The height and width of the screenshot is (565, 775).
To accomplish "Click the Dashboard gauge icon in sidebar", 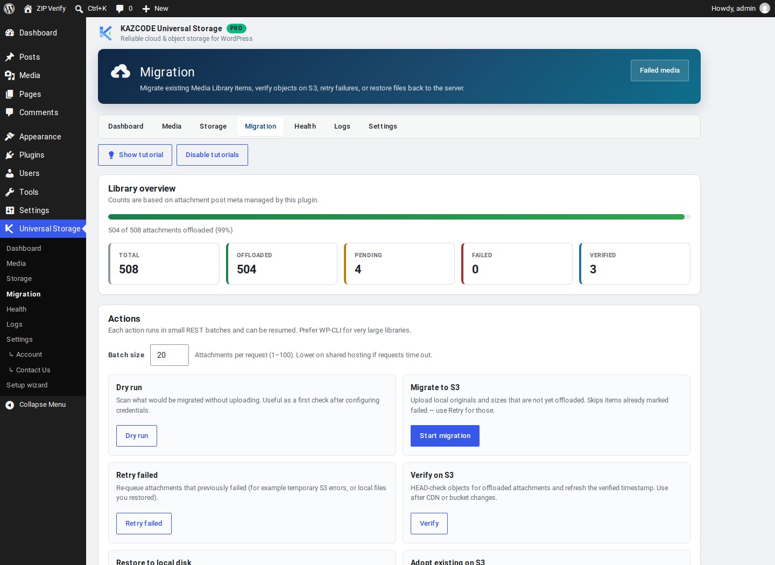I will [10, 33].
